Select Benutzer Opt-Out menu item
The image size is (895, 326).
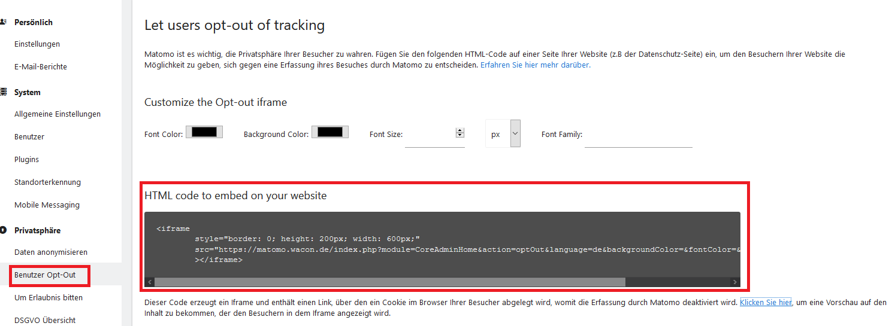45,275
